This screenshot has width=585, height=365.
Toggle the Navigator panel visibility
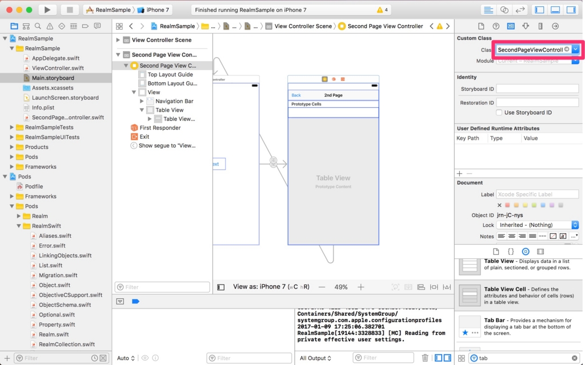click(x=539, y=10)
